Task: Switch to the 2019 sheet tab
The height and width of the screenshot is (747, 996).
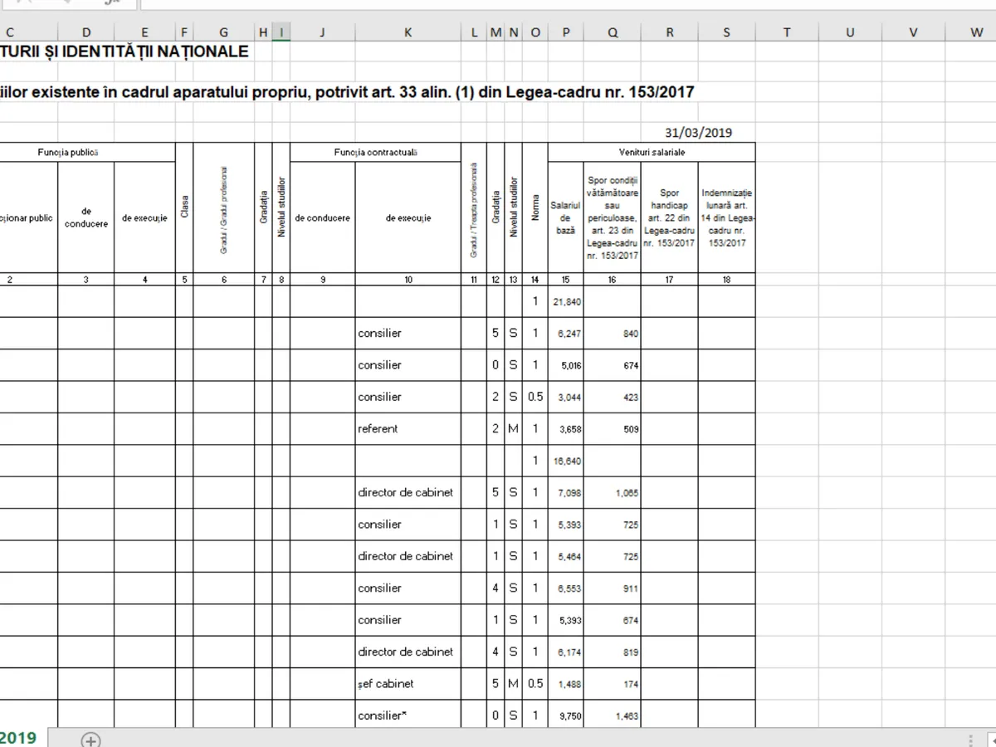Action: coord(20,738)
